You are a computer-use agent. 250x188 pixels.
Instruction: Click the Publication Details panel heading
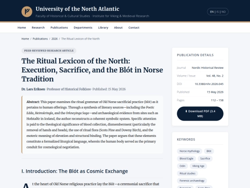pos(195,55)
